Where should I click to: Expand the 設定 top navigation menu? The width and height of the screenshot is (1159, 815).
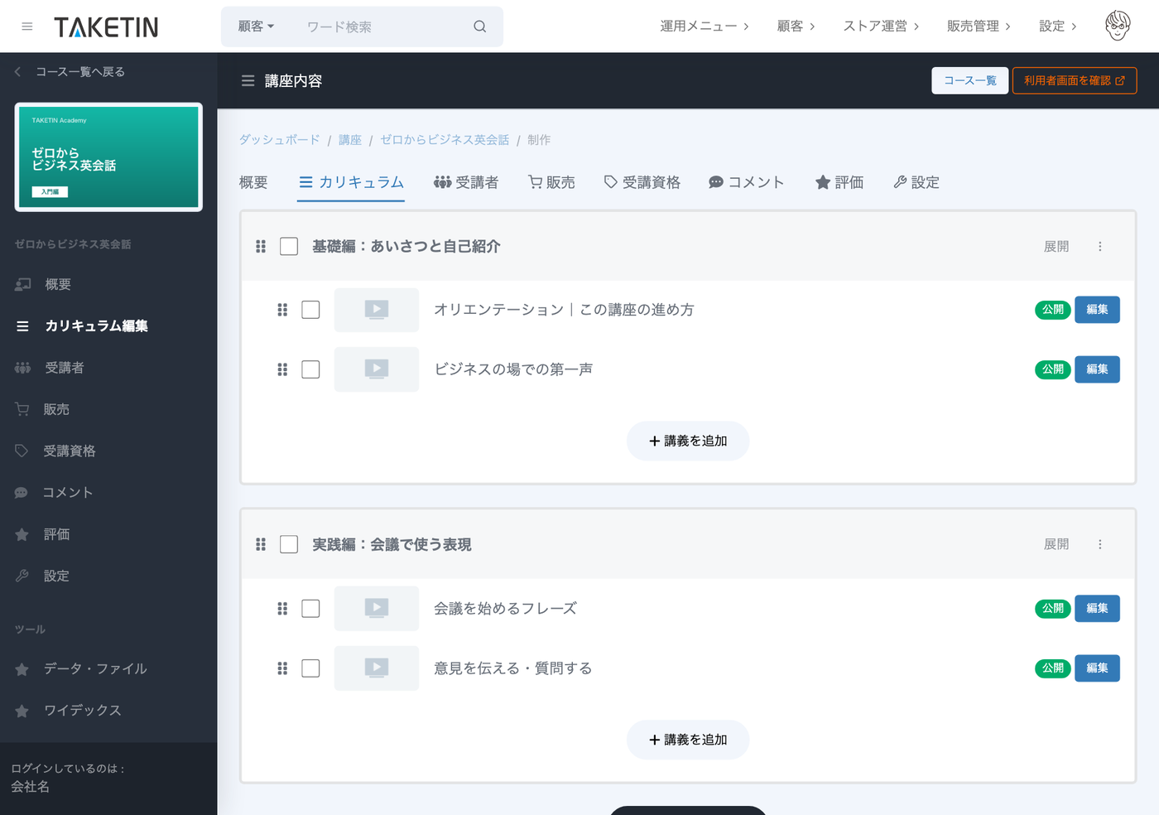(1058, 27)
